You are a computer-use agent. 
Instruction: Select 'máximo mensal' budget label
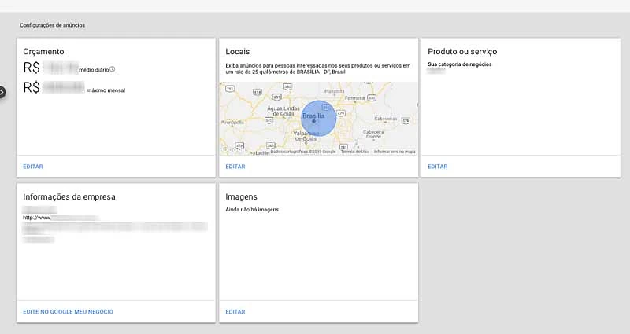point(106,90)
